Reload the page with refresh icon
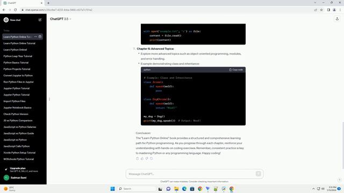The height and width of the screenshot is (193, 344). tap(16, 10)
